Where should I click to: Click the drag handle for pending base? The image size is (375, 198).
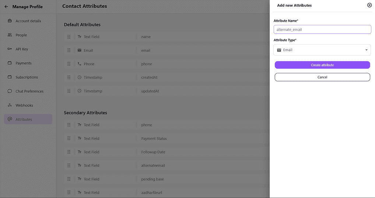(69, 179)
